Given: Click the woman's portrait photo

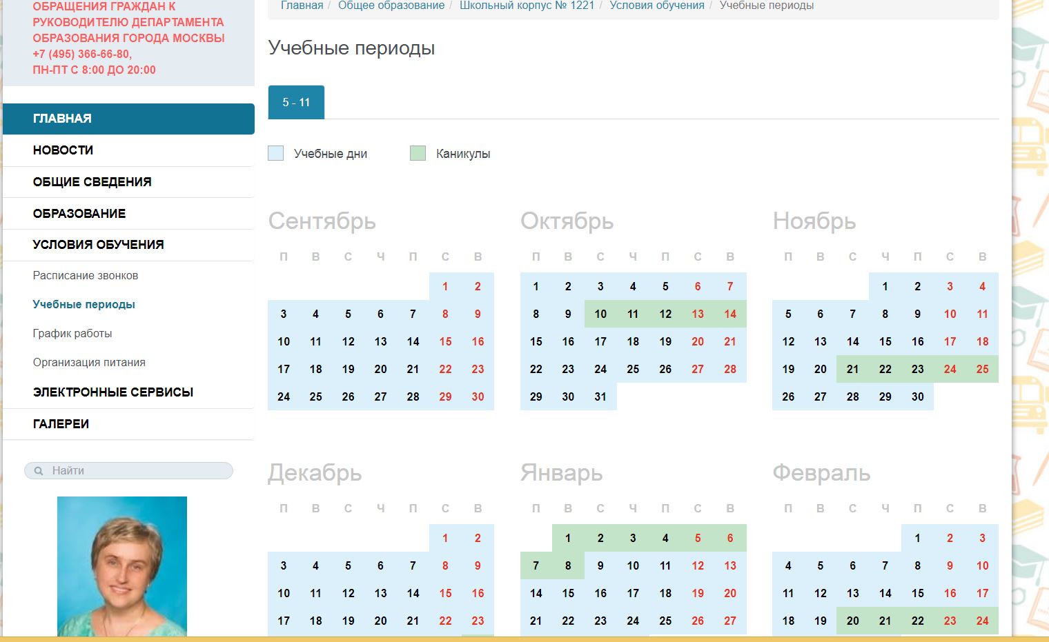Looking at the screenshot, I should tap(122, 565).
